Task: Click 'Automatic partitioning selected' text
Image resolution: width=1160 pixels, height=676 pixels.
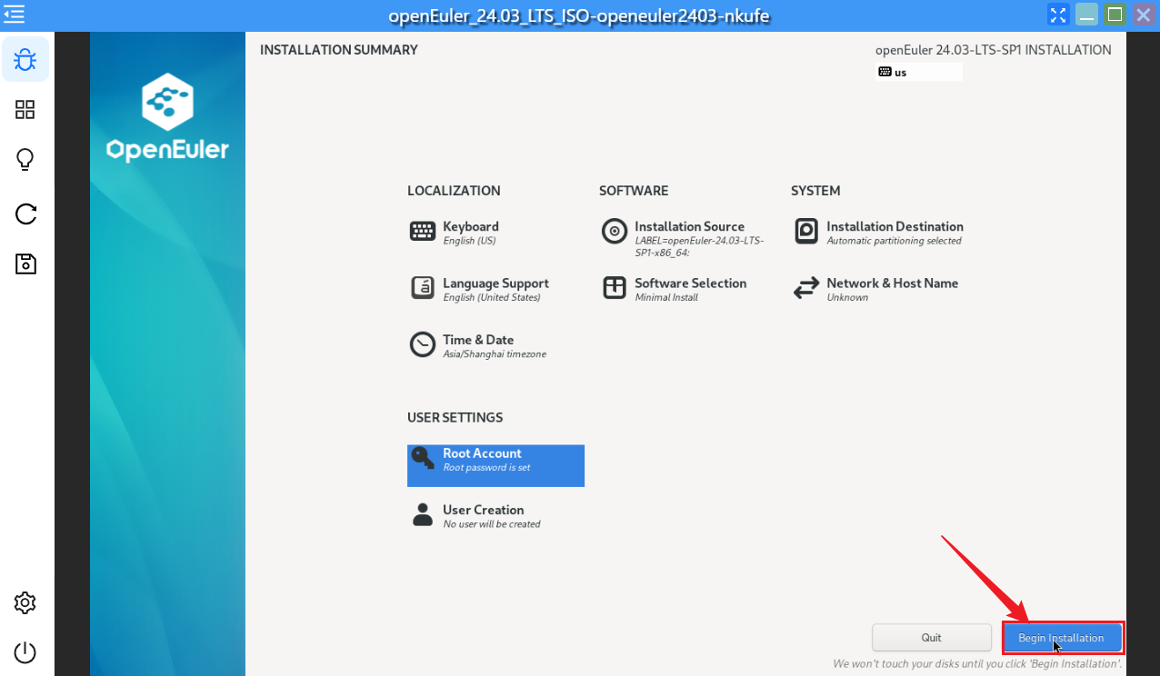Action: (894, 241)
